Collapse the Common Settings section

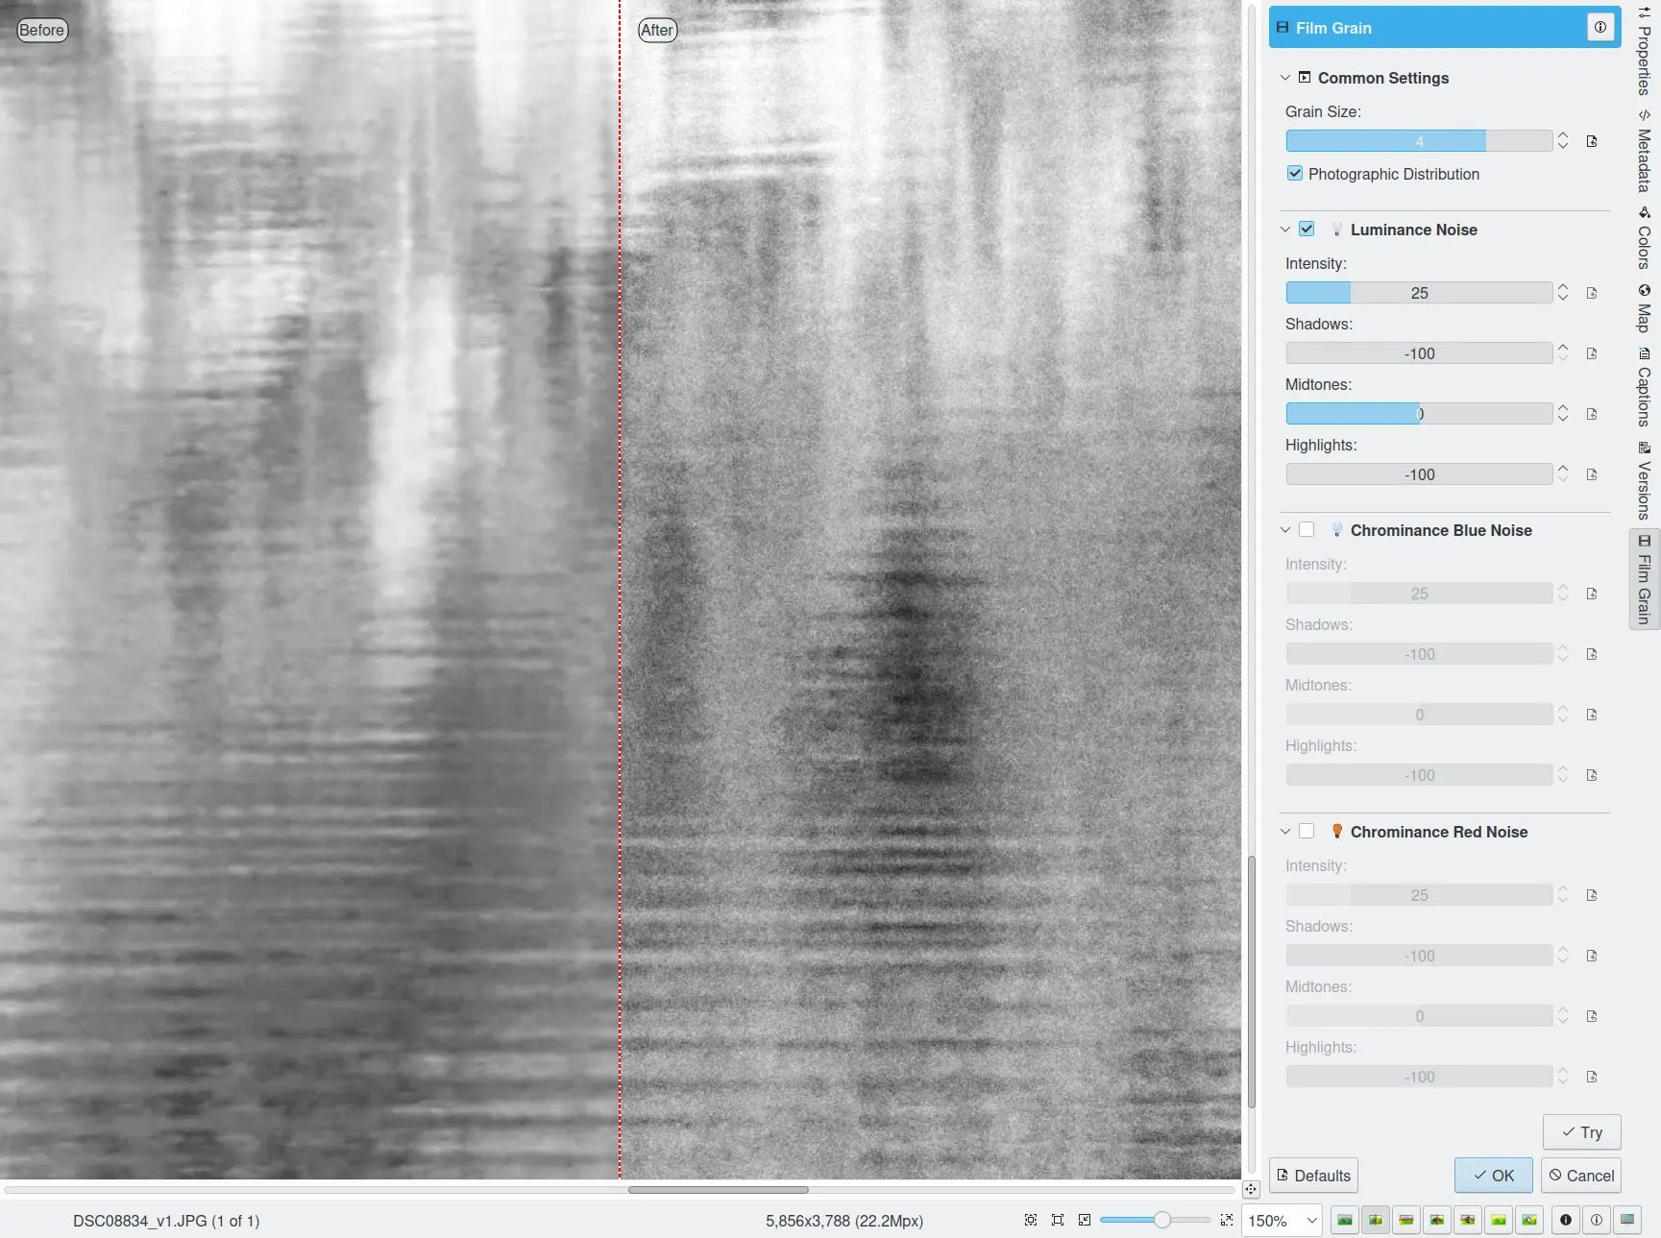pyautogui.click(x=1285, y=78)
